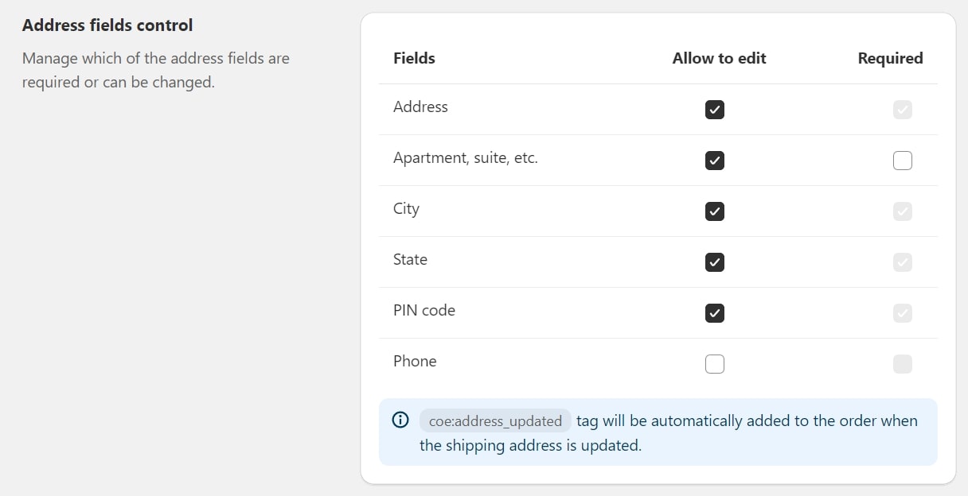Screen dimensions: 968x496
Task: Select the Phone row label
Action: click(415, 361)
